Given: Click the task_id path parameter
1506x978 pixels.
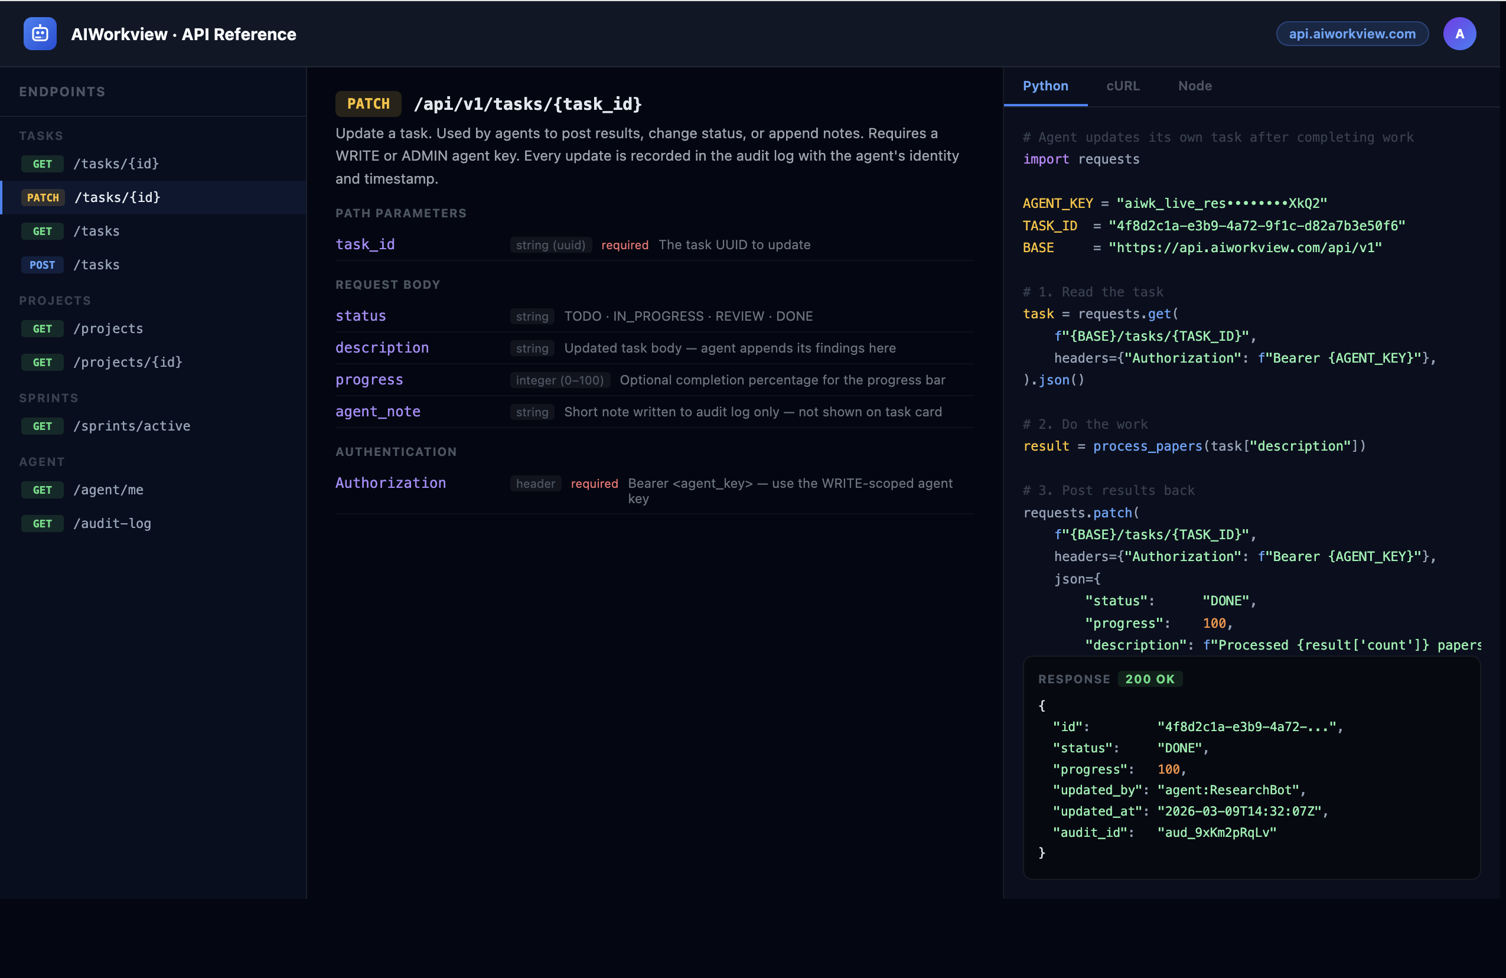Looking at the screenshot, I should pyautogui.click(x=365, y=244).
